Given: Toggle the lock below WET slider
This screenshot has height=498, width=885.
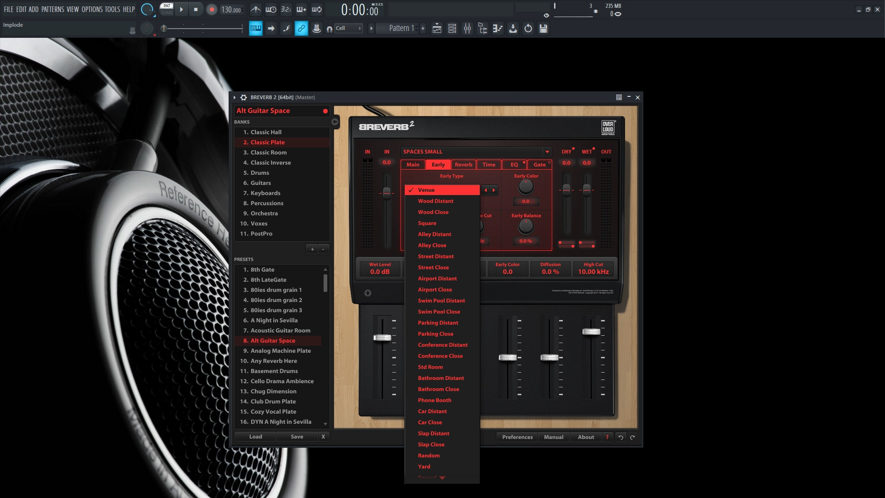Looking at the screenshot, I should (587, 244).
